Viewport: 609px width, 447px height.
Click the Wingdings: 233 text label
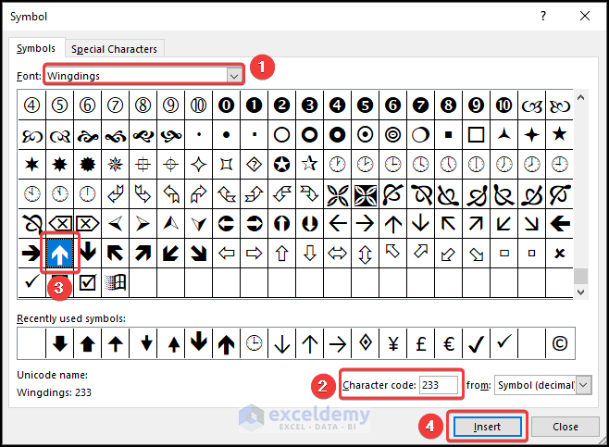pyautogui.click(x=54, y=392)
